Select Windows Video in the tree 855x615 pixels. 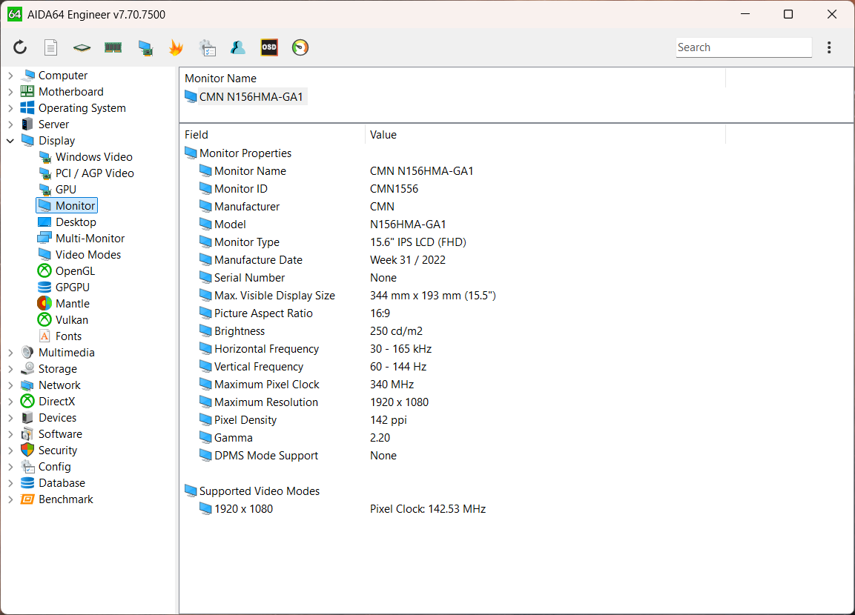[x=93, y=157]
